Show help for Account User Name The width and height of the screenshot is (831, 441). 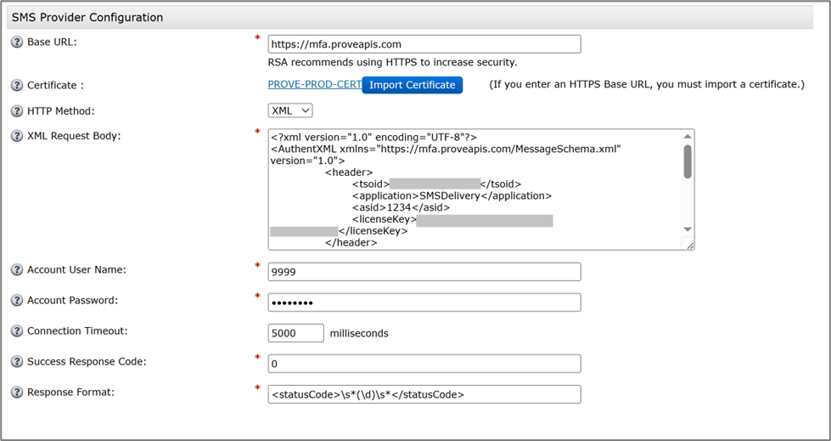[x=17, y=270]
